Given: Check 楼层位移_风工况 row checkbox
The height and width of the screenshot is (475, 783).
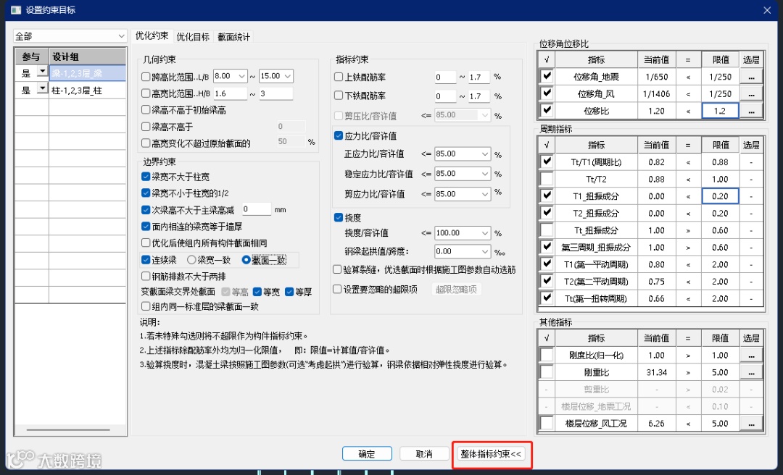Looking at the screenshot, I should click(547, 423).
